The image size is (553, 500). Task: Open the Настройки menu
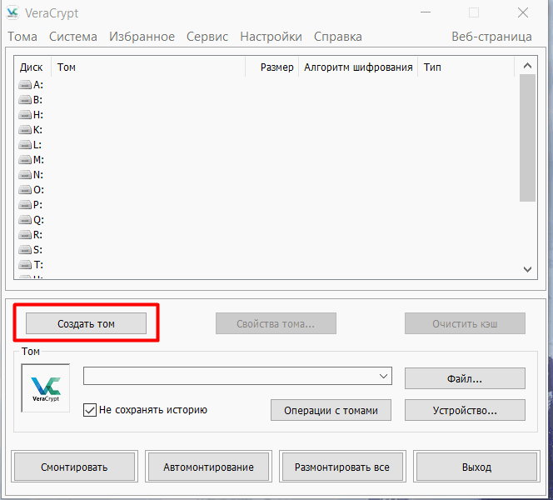[271, 37]
